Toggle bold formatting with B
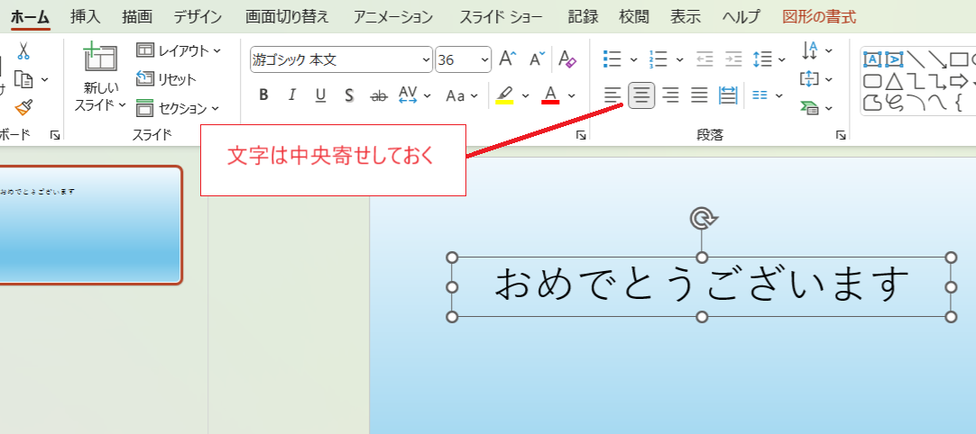 pyautogui.click(x=263, y=95)
